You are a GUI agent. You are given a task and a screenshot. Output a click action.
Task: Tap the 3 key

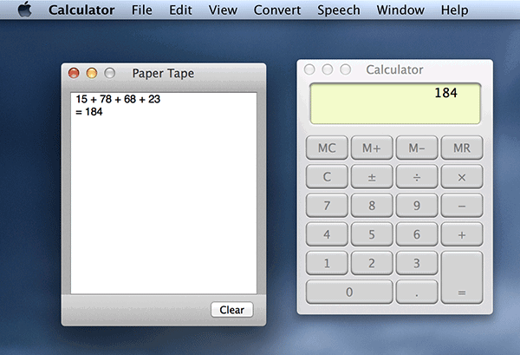pos(417,263)
